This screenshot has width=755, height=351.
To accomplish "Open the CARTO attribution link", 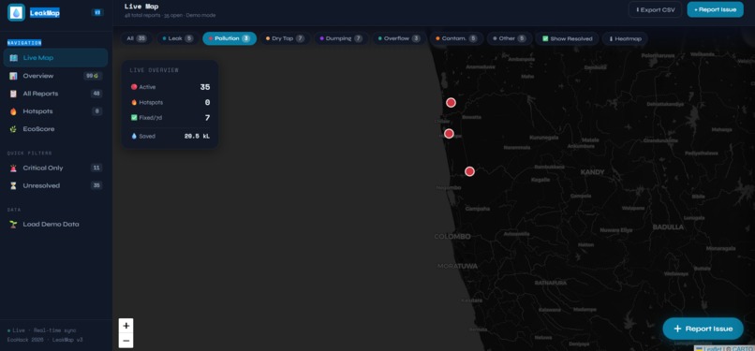I will 744,348.
